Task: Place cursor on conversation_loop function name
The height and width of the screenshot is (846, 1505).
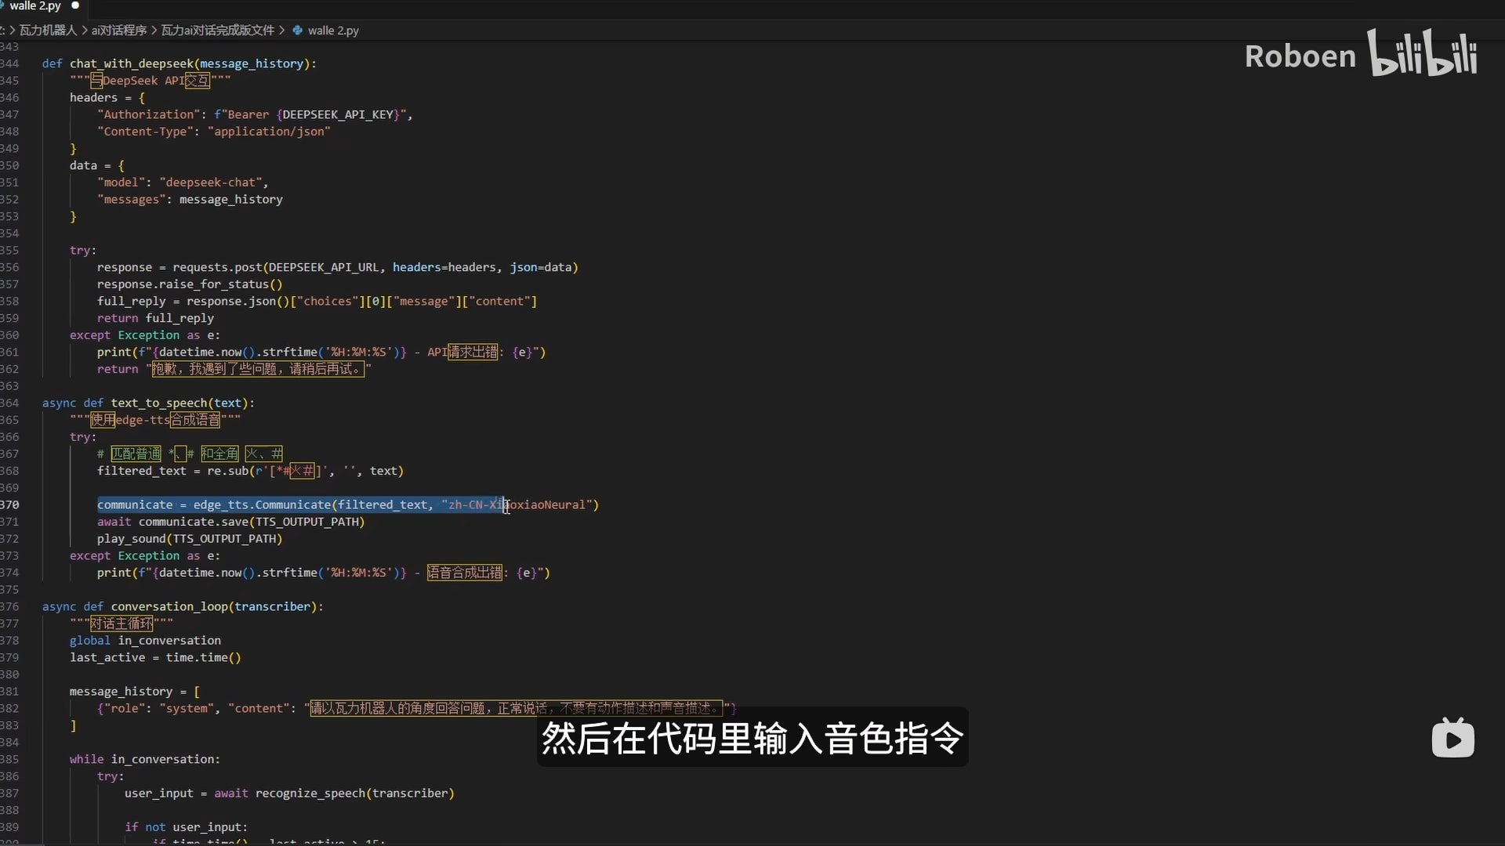Action: tap(168, 607)
